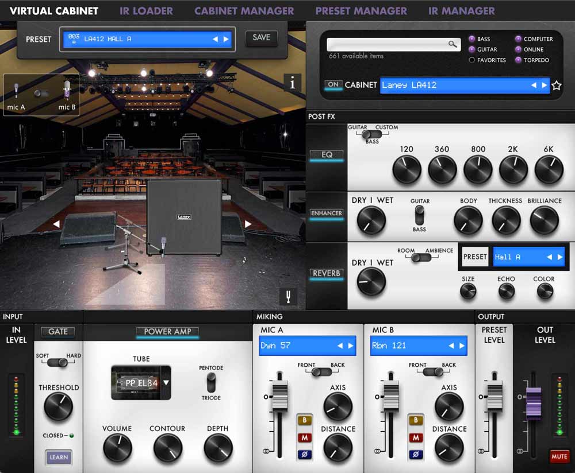
Task: Click the search magnifier icon
Action: [453, 44]
